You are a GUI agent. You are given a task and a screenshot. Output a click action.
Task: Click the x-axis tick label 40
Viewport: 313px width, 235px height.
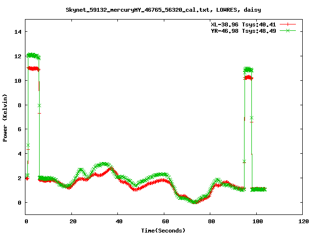click(x=119, y=221)
